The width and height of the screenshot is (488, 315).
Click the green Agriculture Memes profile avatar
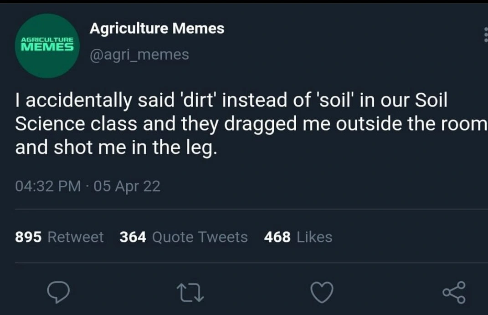[48, 46]
